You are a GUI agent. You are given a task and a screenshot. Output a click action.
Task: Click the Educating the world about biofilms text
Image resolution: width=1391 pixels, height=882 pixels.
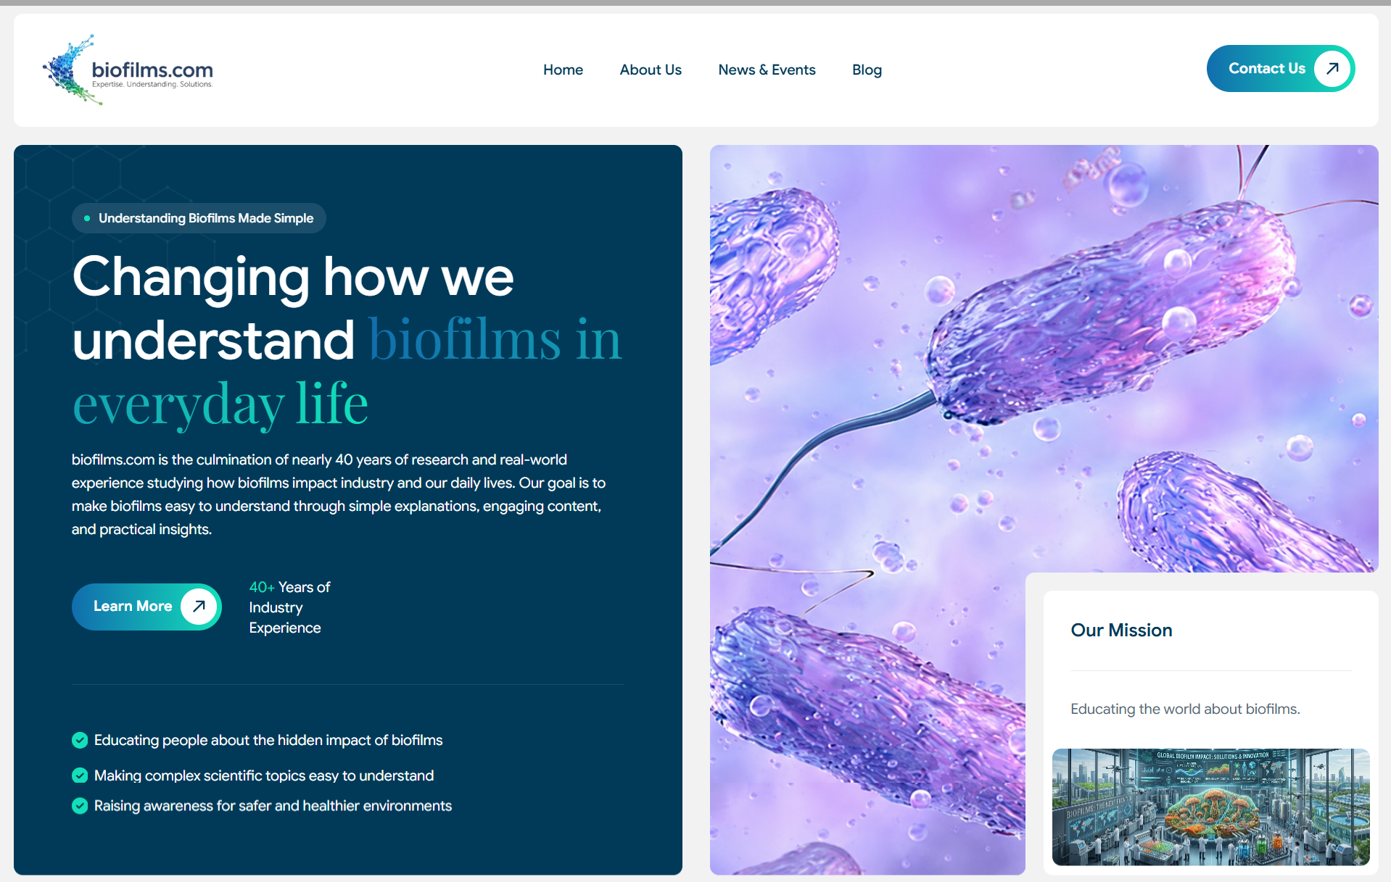tap(1185, 709)
